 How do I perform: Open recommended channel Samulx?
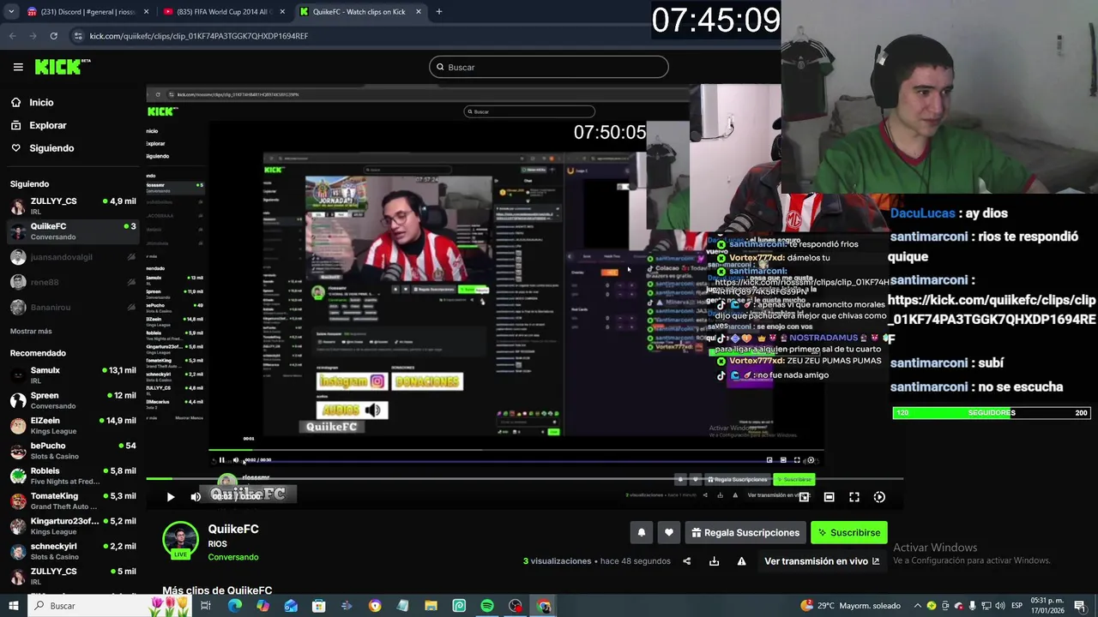(x=73, y=375)
